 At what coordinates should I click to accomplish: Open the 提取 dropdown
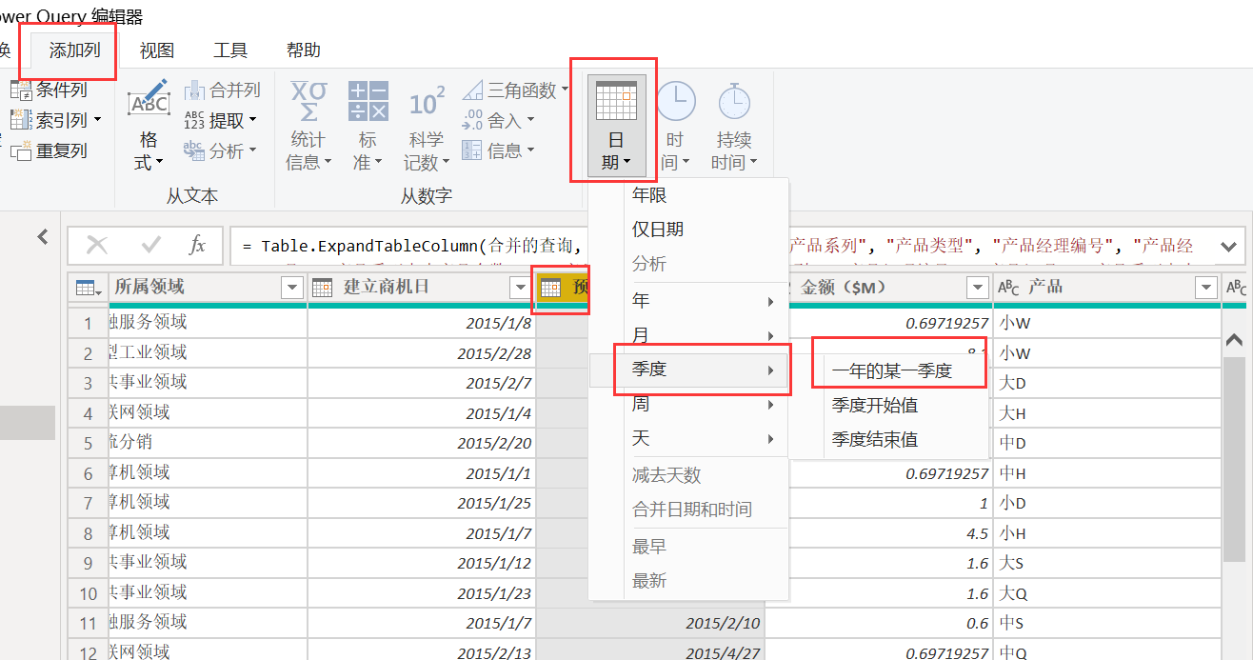point(221,121)
